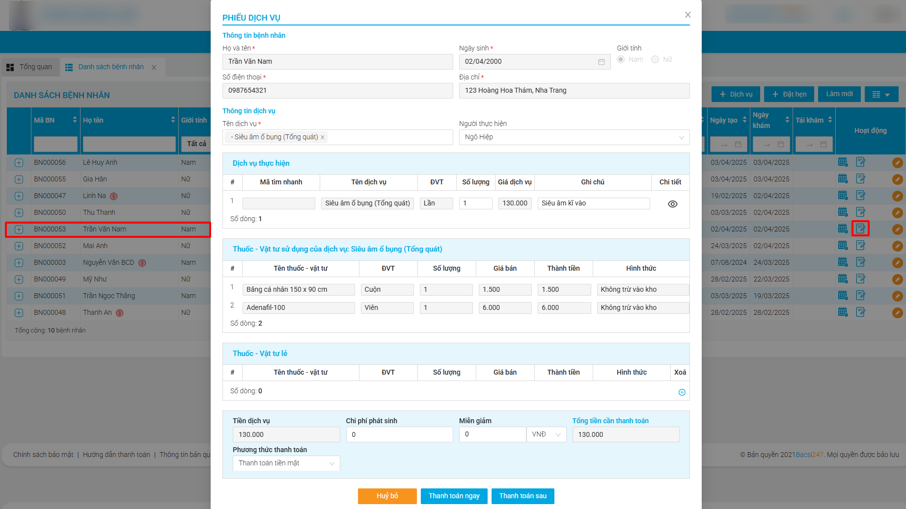This screenshot has width=906, height=509.
Task: Expand the row of BN000050
Action: [x=19, y=213]
